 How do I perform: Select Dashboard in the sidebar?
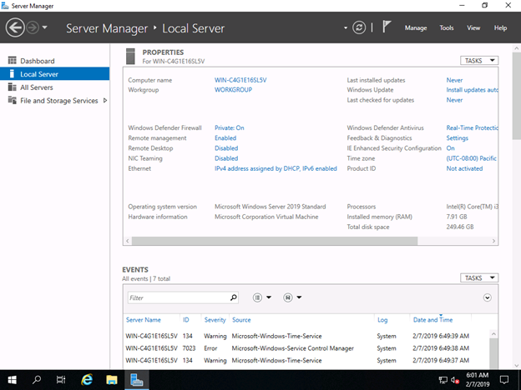tap(54, 61)
